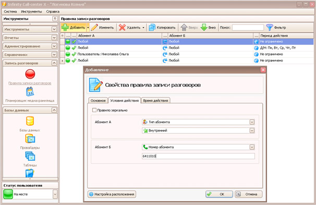The height and width of the screenshot is (205, 316).
Task: Open the Система menu
Action: 10,11
